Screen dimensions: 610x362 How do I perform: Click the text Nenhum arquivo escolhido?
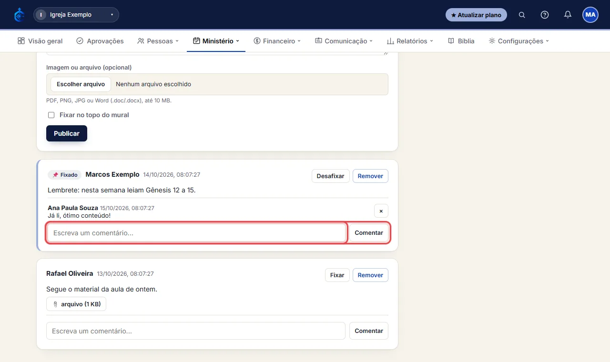[x=153, y=84]
